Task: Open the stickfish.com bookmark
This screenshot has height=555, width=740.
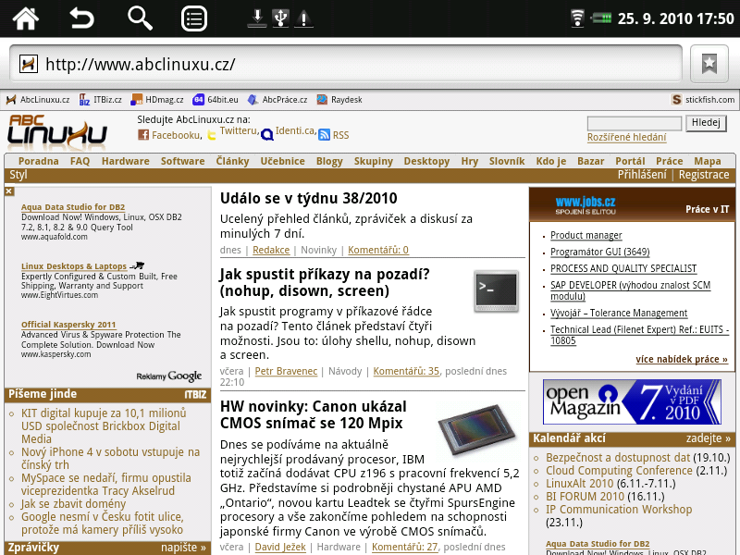Action: [703, 100]
